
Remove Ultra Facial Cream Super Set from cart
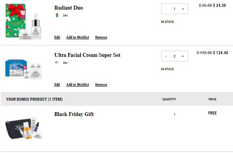point(101,85)
